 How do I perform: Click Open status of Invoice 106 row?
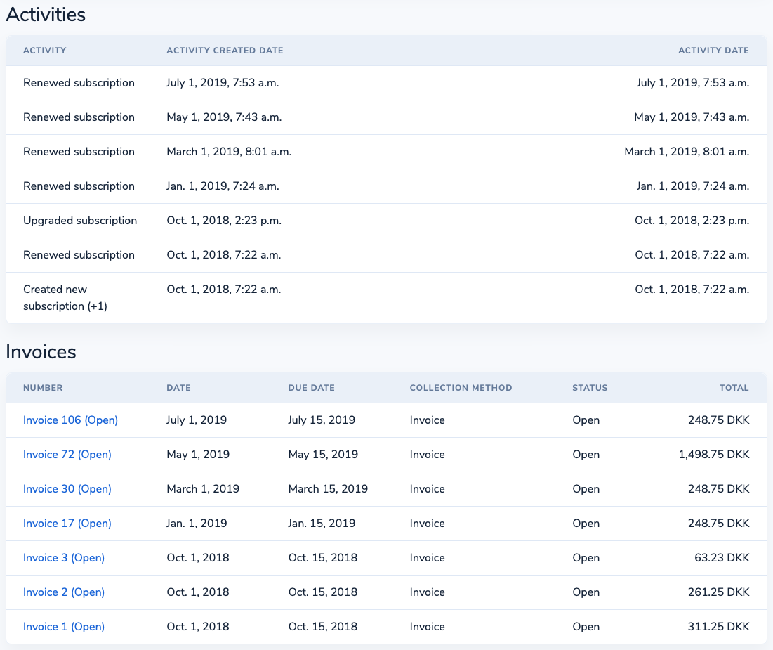click(x=586, y=420)
